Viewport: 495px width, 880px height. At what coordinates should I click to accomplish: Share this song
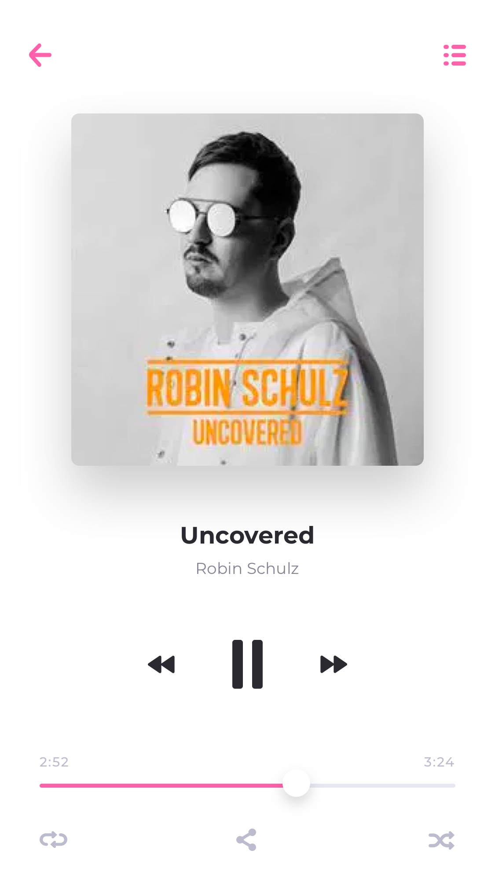click(x=246, y=840)
